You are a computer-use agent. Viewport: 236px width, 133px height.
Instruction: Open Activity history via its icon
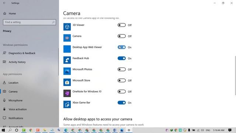[4, 62]
